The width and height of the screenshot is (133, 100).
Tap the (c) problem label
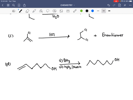coord(11,36)
